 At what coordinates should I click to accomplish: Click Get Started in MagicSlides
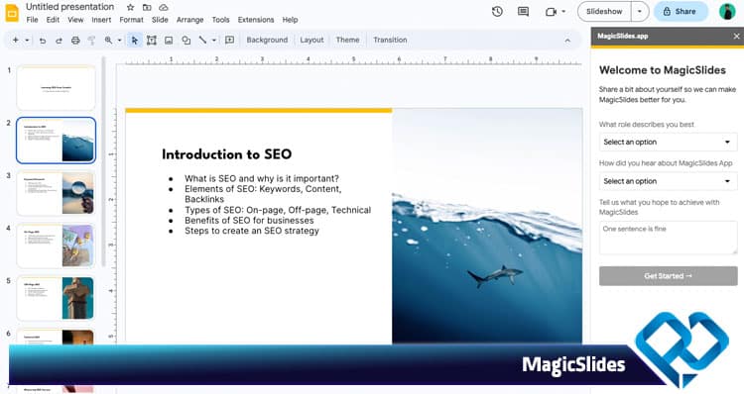coord(668,276)
